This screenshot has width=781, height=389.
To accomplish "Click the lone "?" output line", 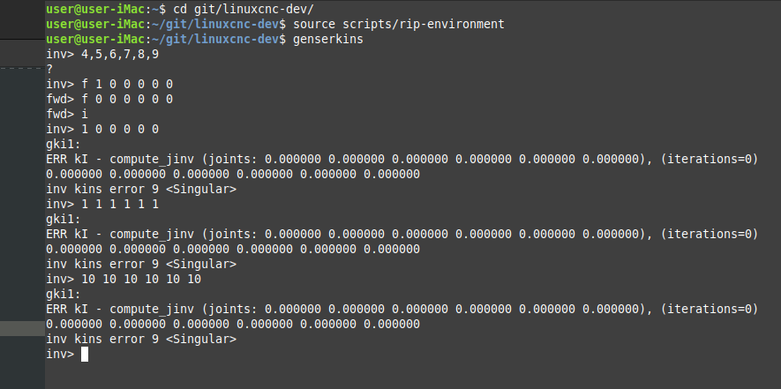I will pyautogui.click(x=49, y=69).
